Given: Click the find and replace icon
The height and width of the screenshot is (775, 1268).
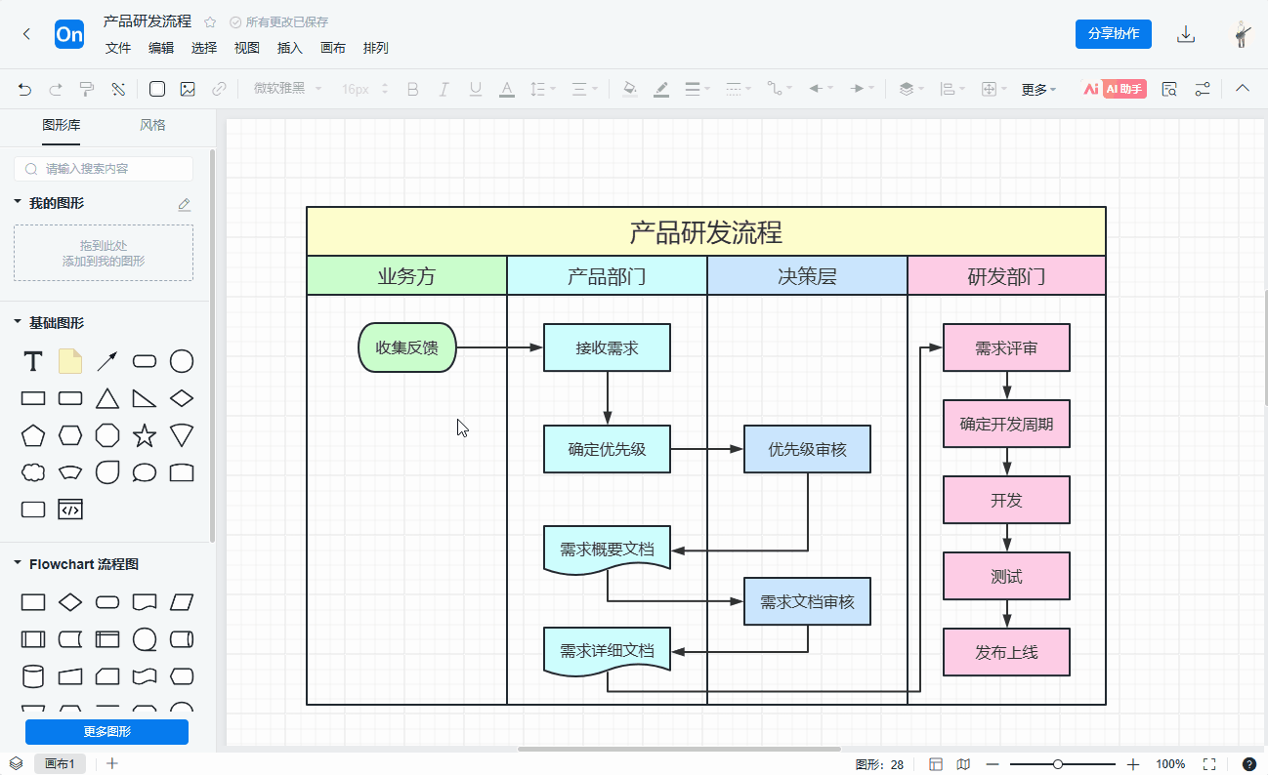Looking at the screenshot, I should (x=1169, y=89).
